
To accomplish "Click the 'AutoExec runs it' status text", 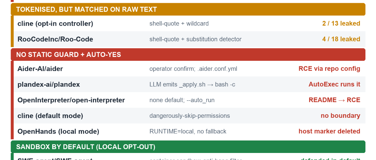I will pyautogui.click(x=334, y=84).
